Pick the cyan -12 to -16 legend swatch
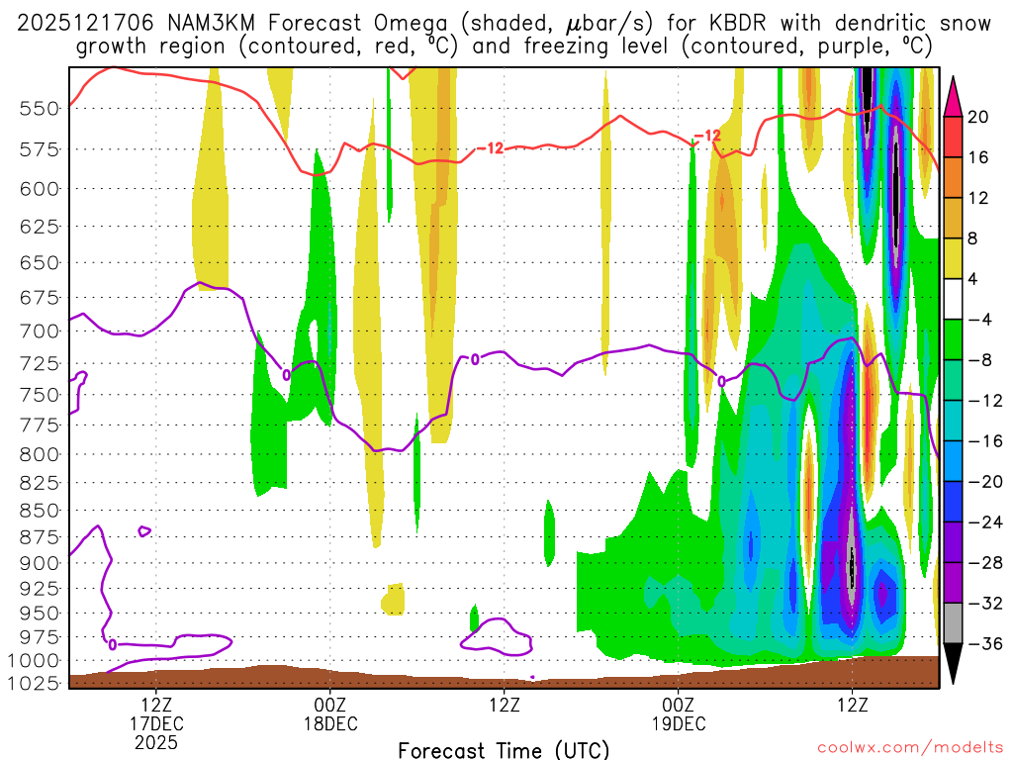 (x=953, y=421)
